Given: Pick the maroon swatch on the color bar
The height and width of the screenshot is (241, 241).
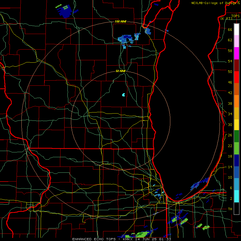Looking at the screenshot, I should 236,65.
